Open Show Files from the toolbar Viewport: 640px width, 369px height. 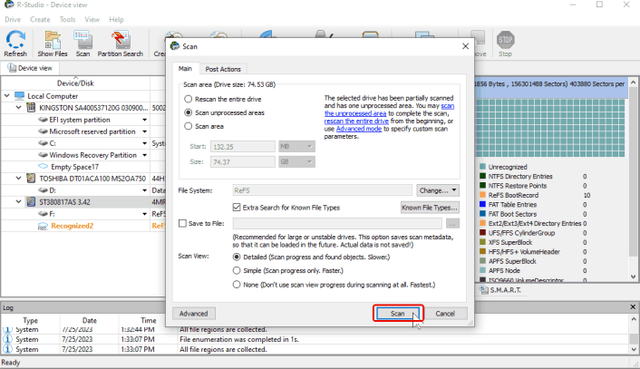tap(53, 40)
